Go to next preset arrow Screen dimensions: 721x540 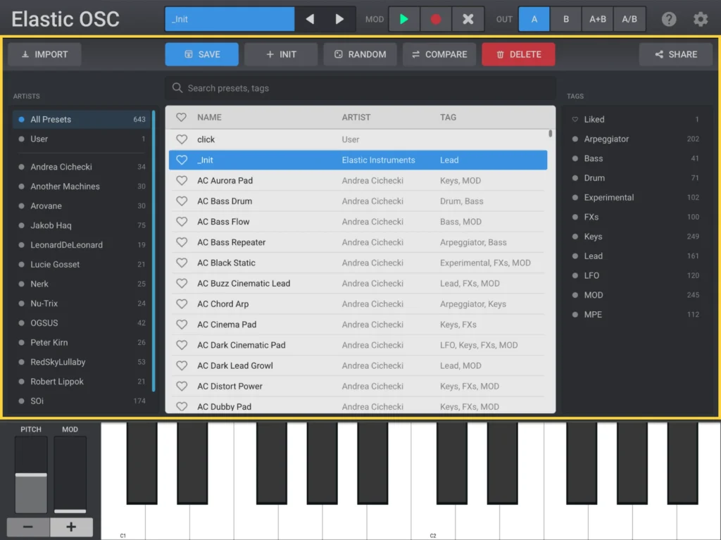[x=339, y=19]
